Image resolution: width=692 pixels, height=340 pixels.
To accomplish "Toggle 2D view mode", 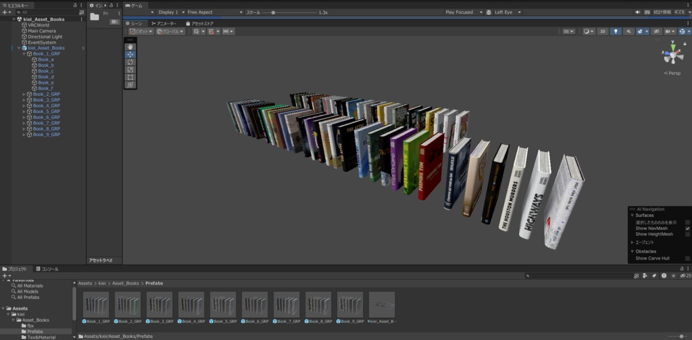I will tap(602, 32).
